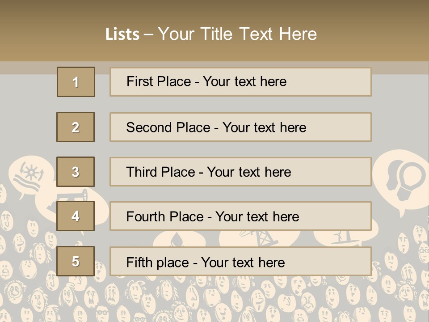The width and height of the screenshot is (429, 322).
Task: Select the Fifth place text box
Action: 240,261
